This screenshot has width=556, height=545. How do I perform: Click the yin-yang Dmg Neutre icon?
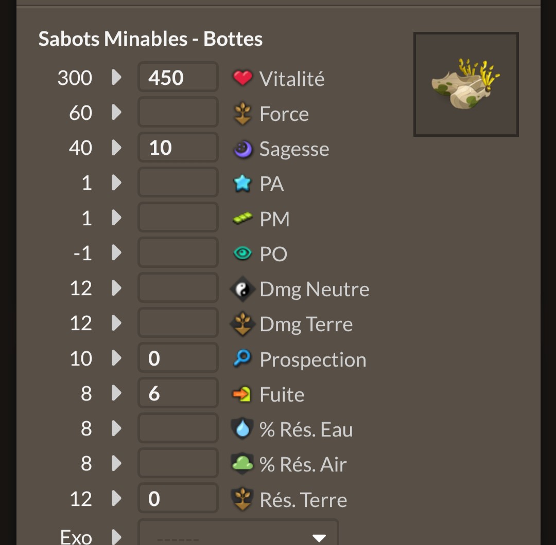242,288
